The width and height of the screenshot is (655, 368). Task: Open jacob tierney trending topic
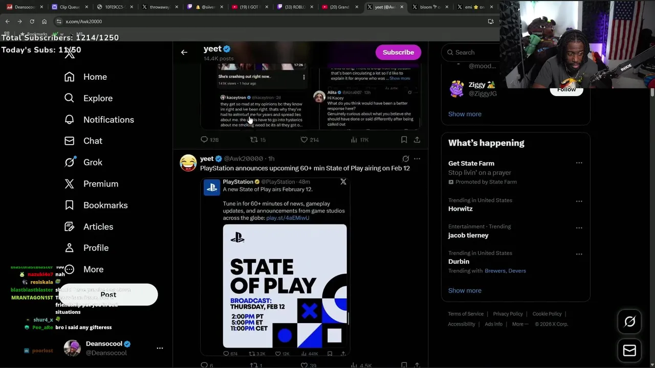coord(468,235)
